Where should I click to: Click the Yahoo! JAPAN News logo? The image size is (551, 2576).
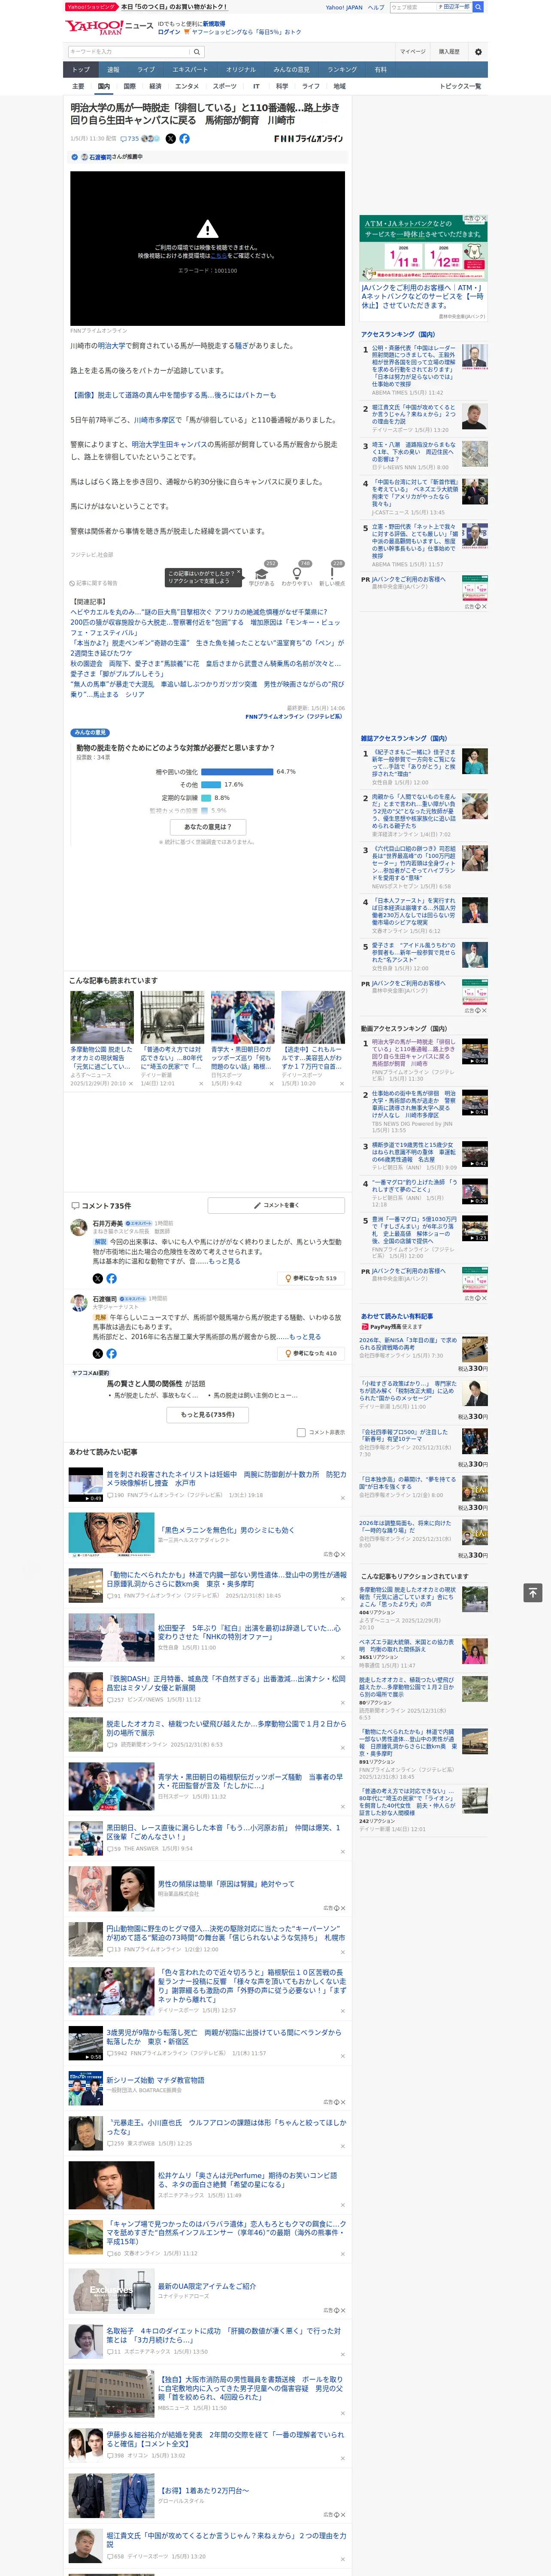click(109, 27)
